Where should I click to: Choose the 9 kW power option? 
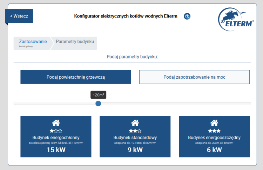(135, 150)
